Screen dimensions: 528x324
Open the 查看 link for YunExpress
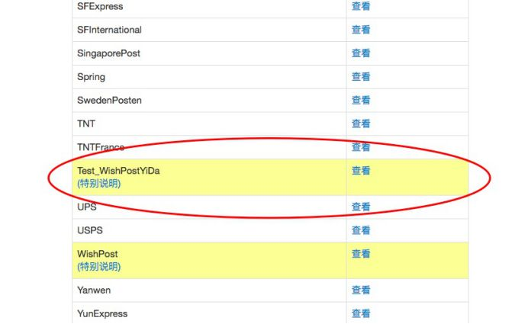tap(361, 313)
